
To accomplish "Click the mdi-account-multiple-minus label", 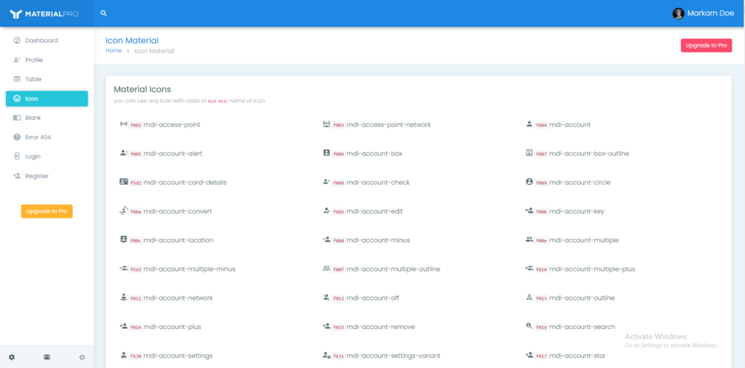I will tap(190, 269).
